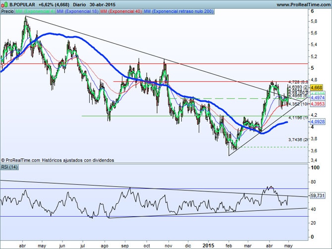This screenshot has height=249, width=332.
Task: Open MM (Exponencial 40) indicator label
Action: pos(121,11)
